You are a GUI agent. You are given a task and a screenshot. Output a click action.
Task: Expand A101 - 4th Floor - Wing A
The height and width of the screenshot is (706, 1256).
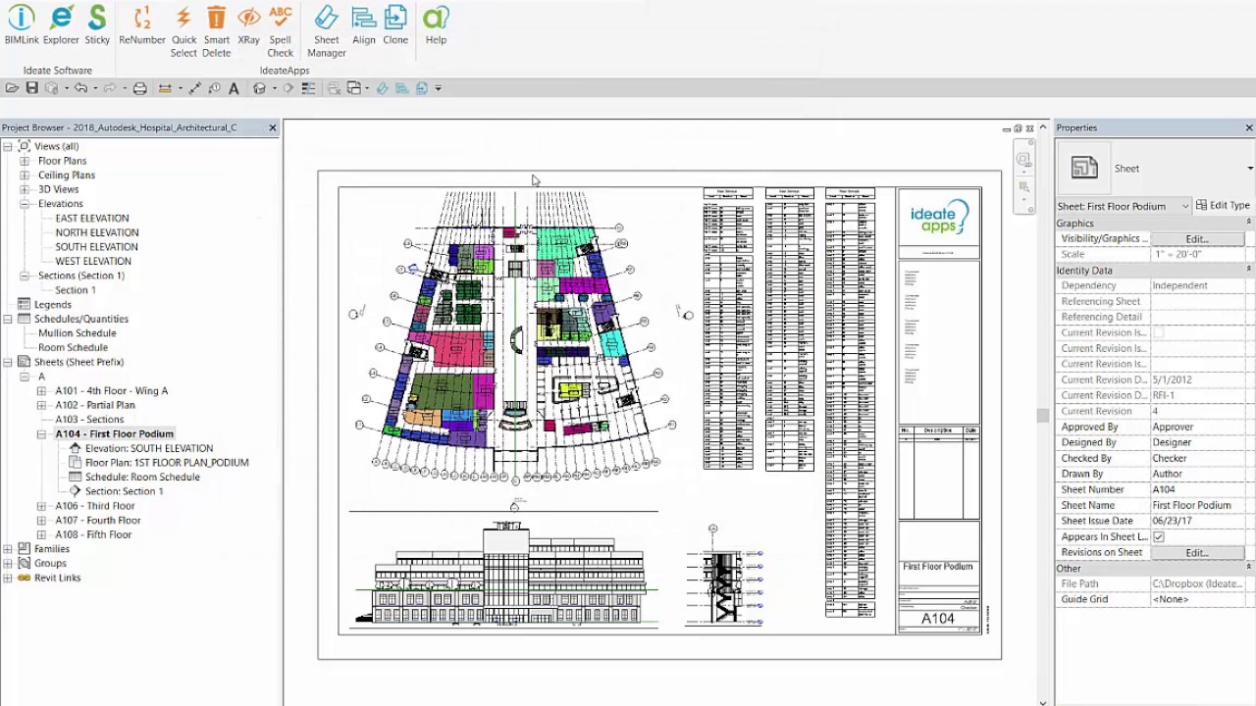[x=41, y=390]
